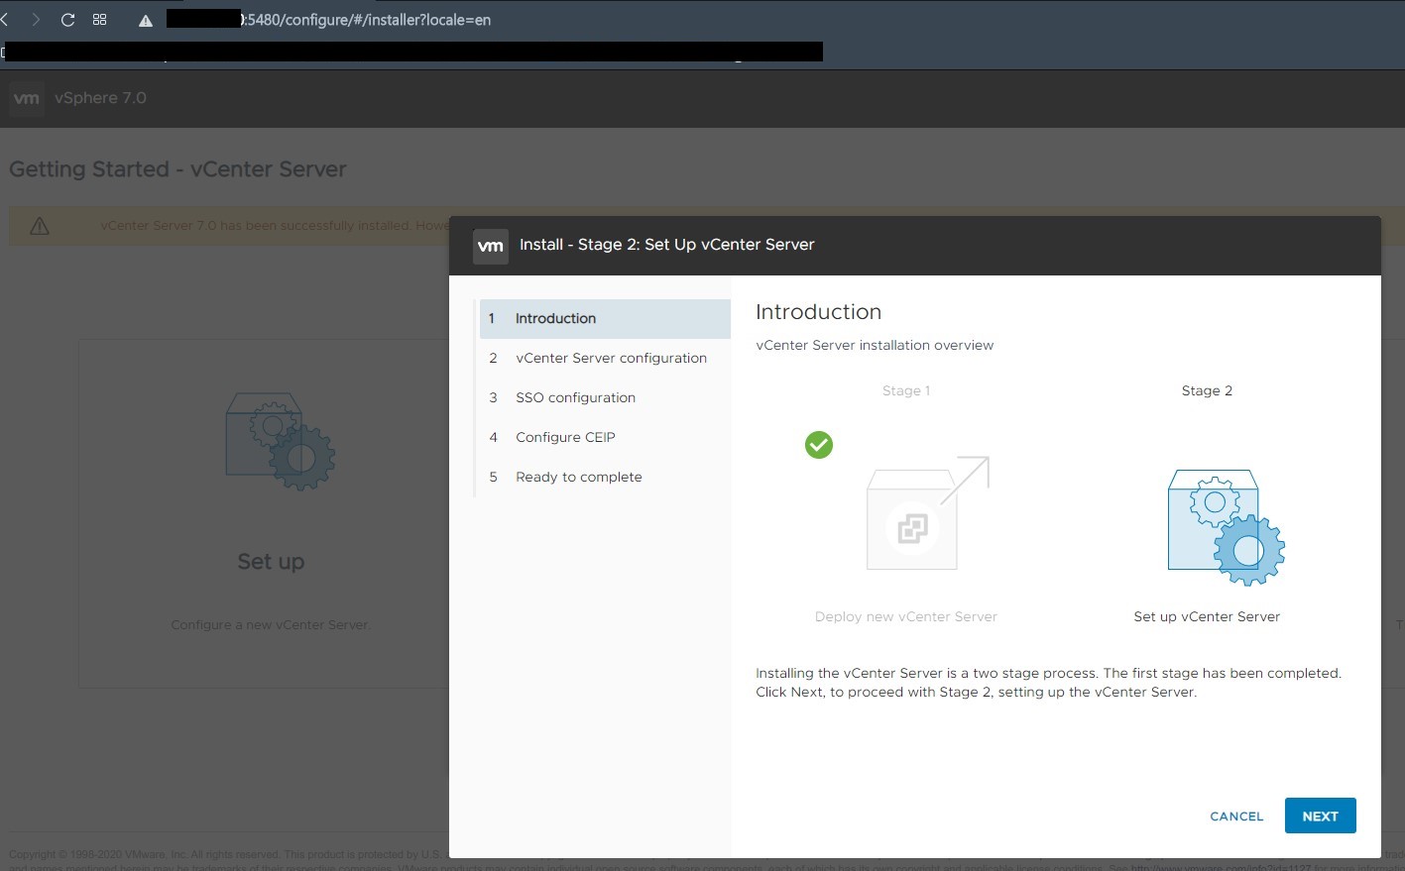Click the CANCEL button
1405x871 pixels.
1236,817
